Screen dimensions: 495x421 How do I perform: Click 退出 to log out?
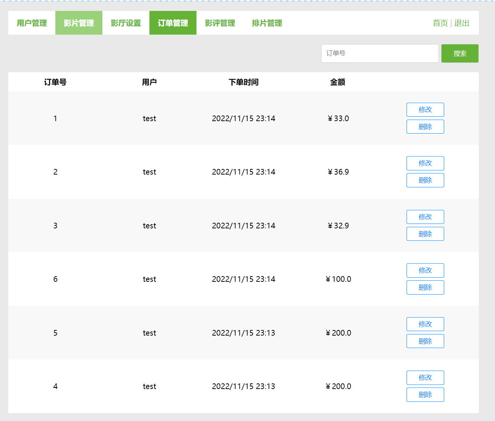pos(462,23)
